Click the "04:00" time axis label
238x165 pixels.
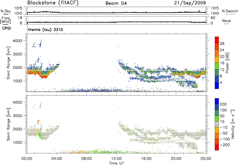pos(57,159)
